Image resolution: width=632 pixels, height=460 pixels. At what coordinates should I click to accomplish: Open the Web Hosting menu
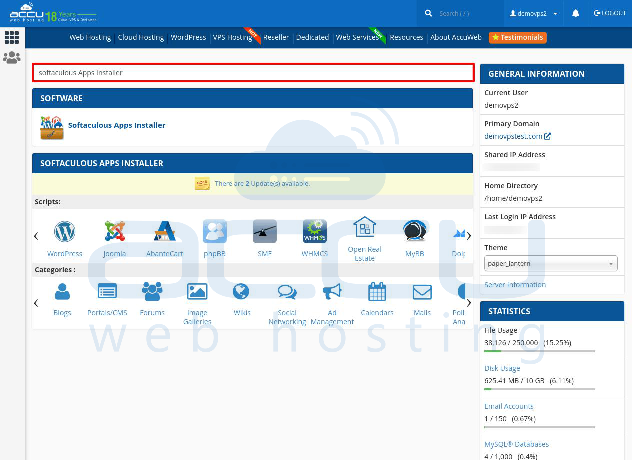click(x=90, y=37)
